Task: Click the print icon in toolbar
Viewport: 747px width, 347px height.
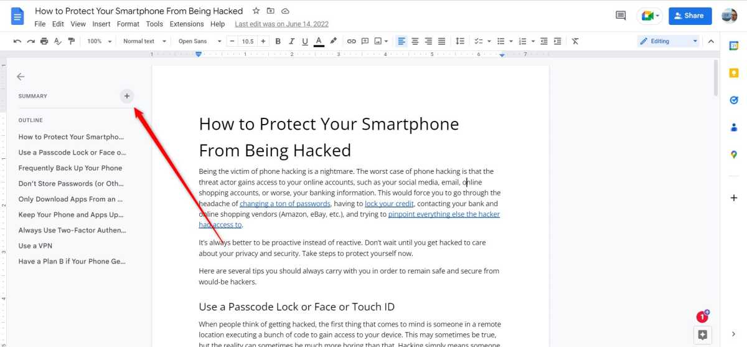Action: tap(44, 41)
